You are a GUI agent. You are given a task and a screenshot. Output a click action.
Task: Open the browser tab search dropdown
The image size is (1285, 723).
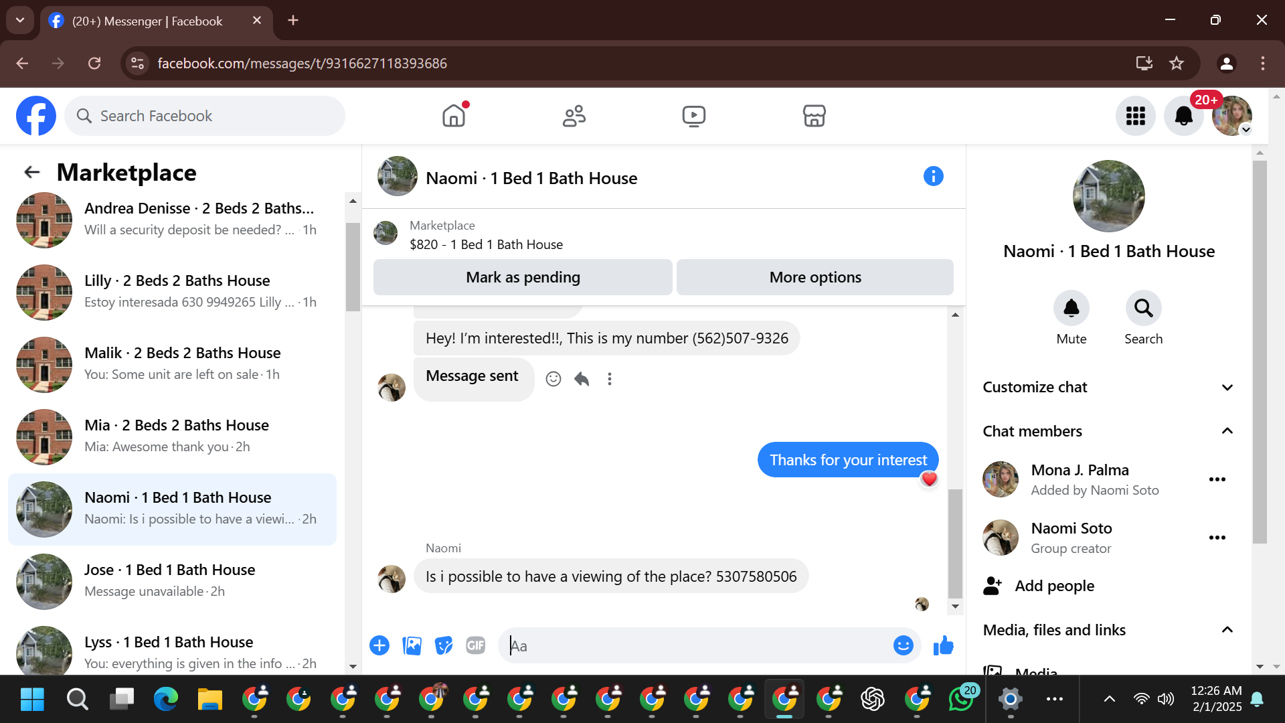click(20, 20)
